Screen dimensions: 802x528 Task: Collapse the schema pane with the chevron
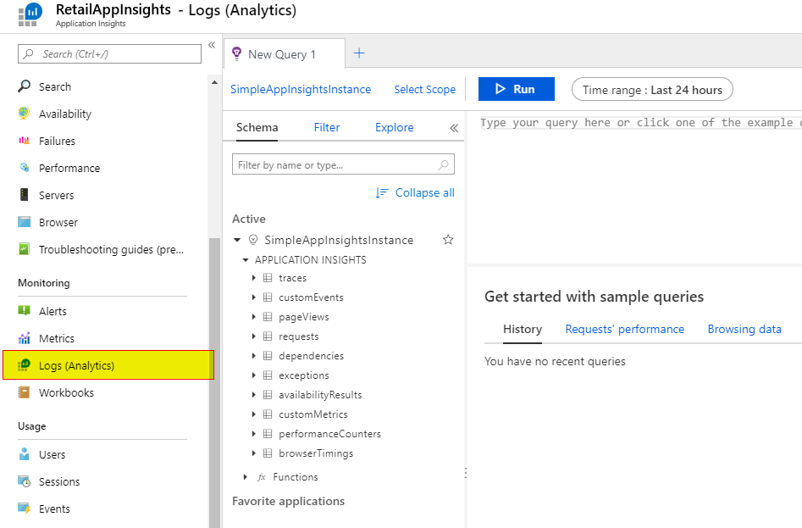453,127
